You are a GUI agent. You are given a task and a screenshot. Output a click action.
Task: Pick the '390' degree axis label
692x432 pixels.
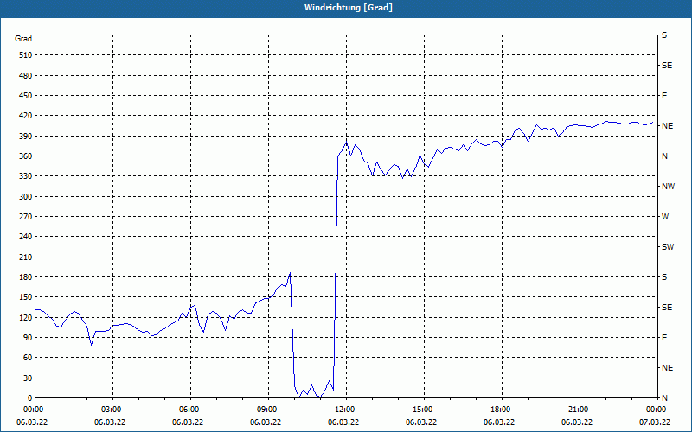click(x=26, y=137)
